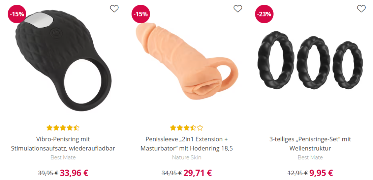Click the heart icon on the Penissleeve product
The width and height of the screenshot is (373, 180).
[x=237, y=9]
